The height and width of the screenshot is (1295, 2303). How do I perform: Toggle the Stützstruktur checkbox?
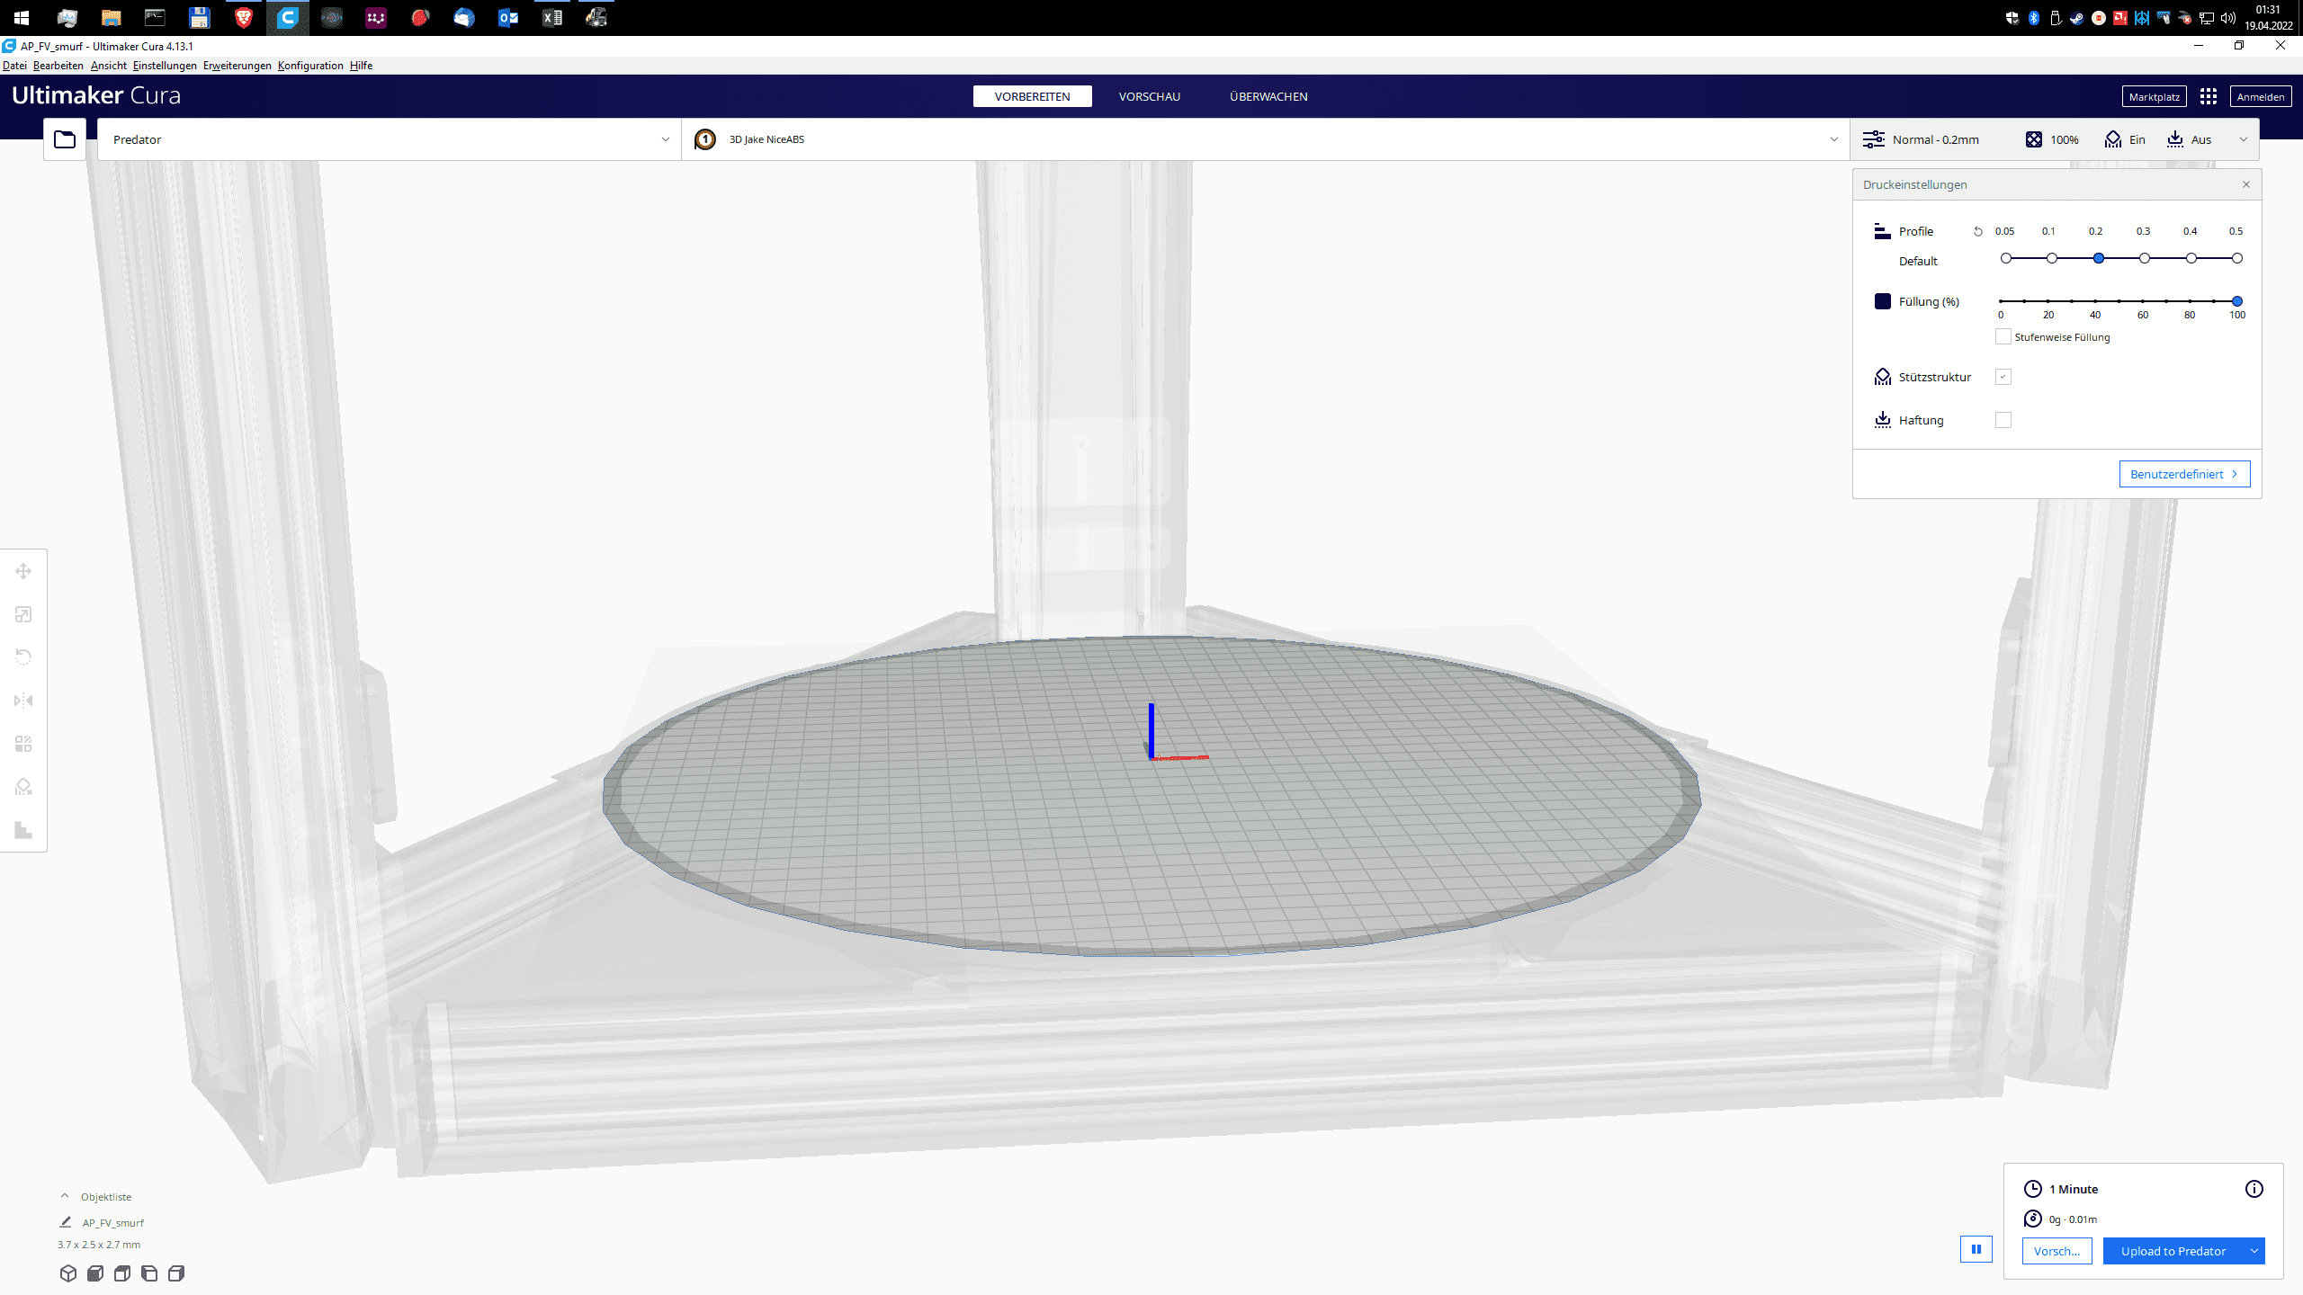pyautogui.click(x=2003, y=377)
